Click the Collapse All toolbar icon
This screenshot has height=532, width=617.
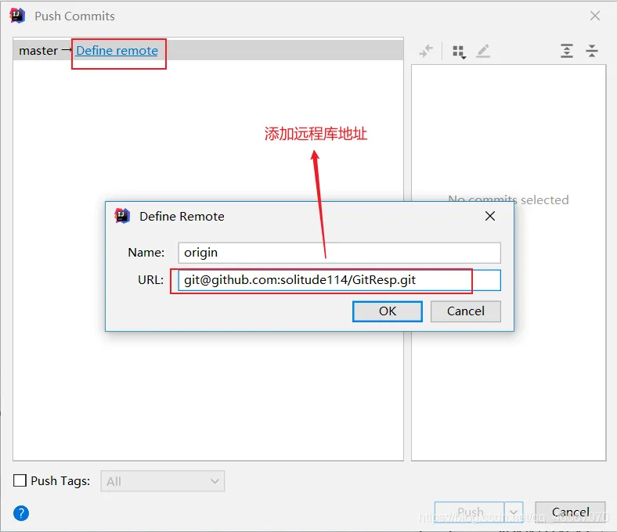(592, 52)
